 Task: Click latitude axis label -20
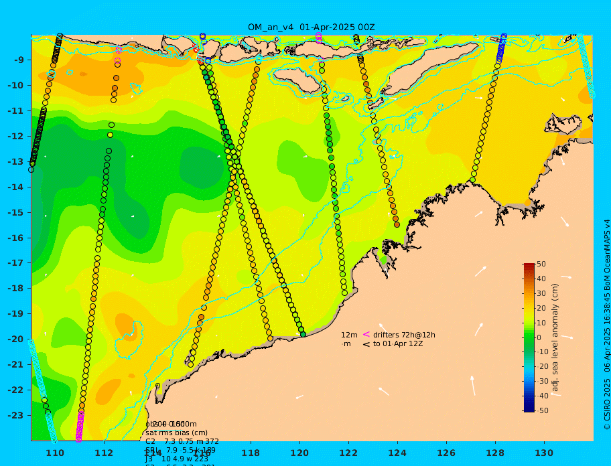coord(17,339)
